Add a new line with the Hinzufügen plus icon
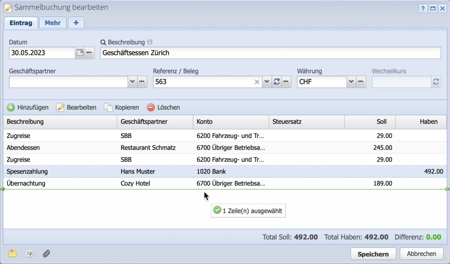This screenshot has height=264, width=450. coord(11,107)
